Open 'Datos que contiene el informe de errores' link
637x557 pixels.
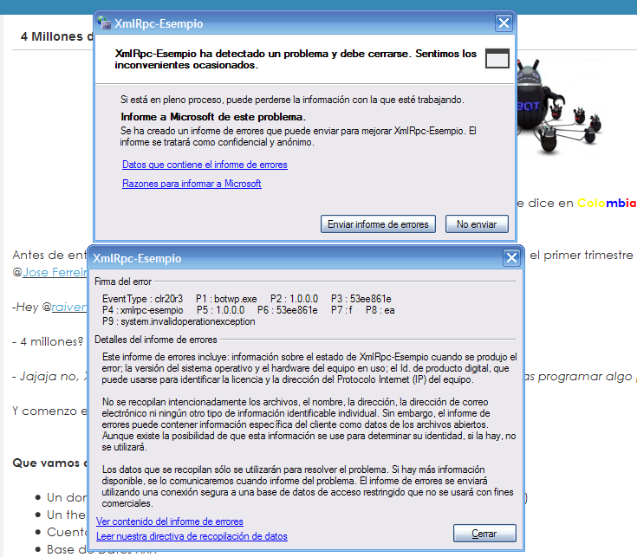tap(205, 165)
